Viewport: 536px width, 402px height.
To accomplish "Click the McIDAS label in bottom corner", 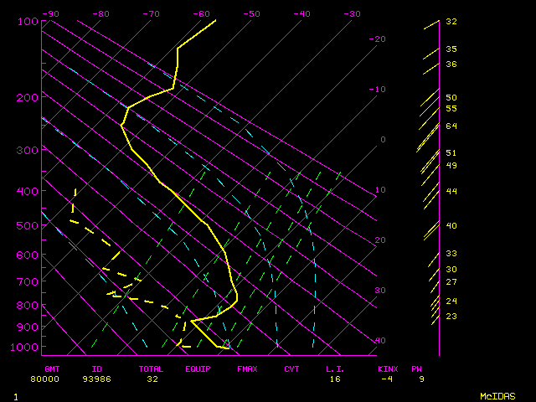I will pos(497,395).
